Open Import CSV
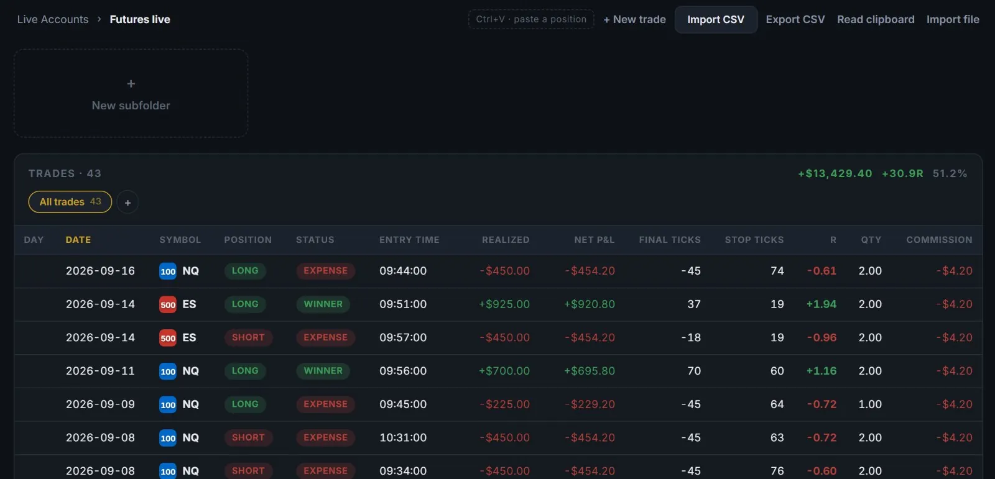The image size is (995, 479). click(716, 19)
